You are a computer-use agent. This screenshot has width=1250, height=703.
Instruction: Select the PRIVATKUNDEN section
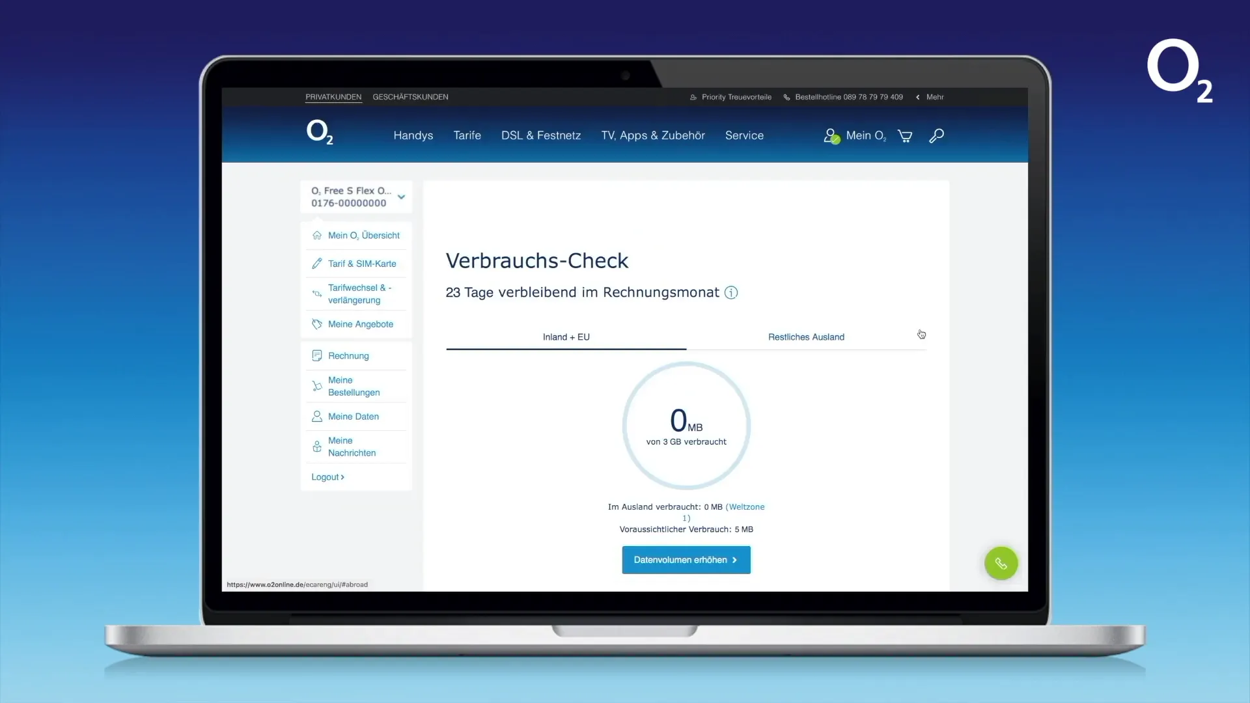333,97
